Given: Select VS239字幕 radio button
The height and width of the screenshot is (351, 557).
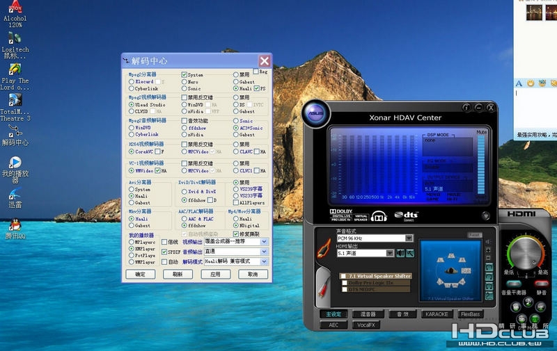Looking at the screenshot, I should tap(236, 189).
